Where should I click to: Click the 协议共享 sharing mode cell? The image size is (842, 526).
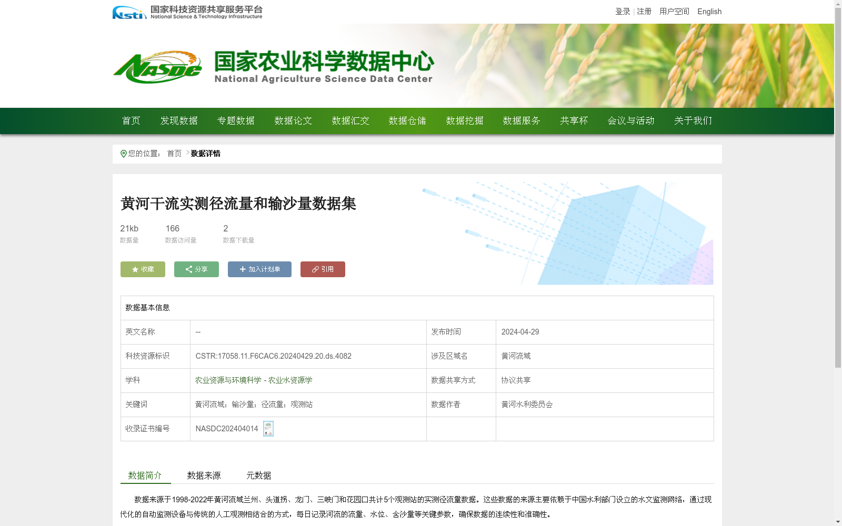(605, 380)
